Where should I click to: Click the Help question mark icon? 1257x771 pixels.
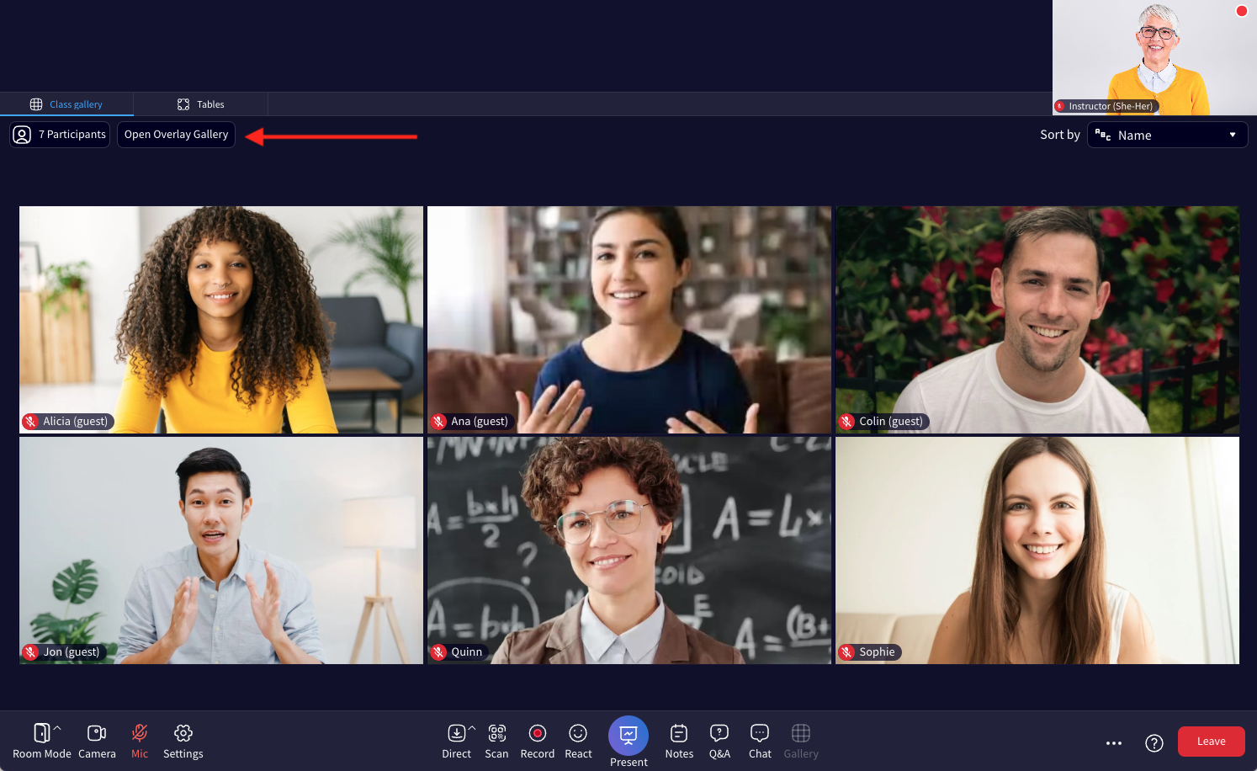tap(1154, 742)
